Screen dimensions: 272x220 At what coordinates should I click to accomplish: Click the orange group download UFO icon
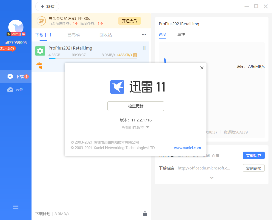[x=40, y=66]
